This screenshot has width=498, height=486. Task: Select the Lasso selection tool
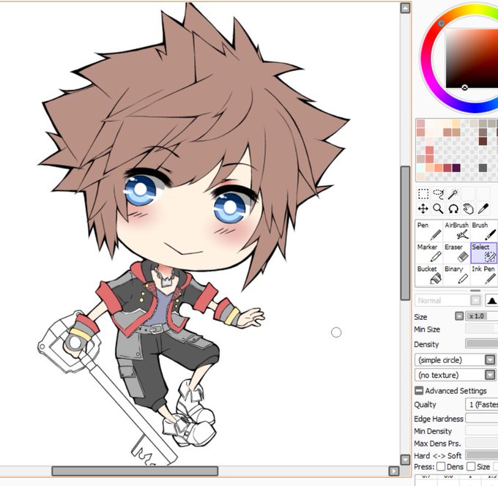tap(438, 193)
